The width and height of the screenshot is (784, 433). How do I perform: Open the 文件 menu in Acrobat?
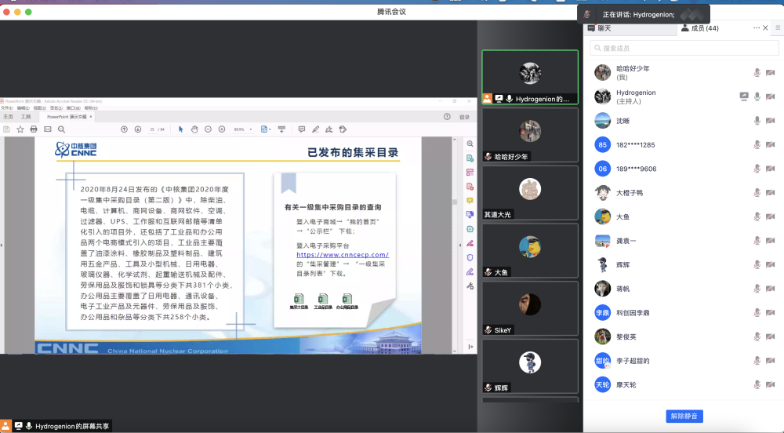pyautogui.click(x=6, y=108)
